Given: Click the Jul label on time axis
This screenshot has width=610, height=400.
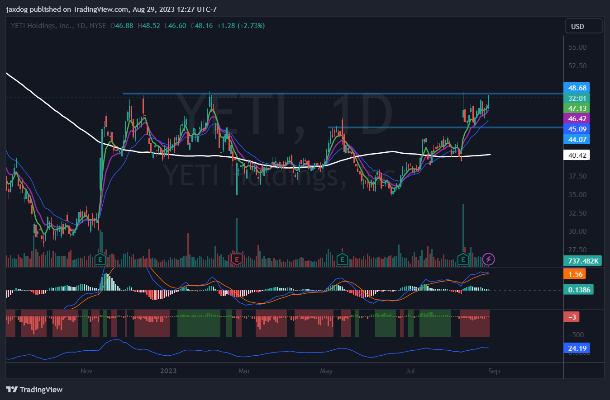Looking at the screenshot, I should (x=410, y=371).
